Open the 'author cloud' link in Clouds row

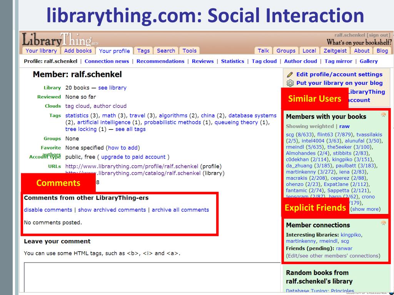tap(110, 106)
